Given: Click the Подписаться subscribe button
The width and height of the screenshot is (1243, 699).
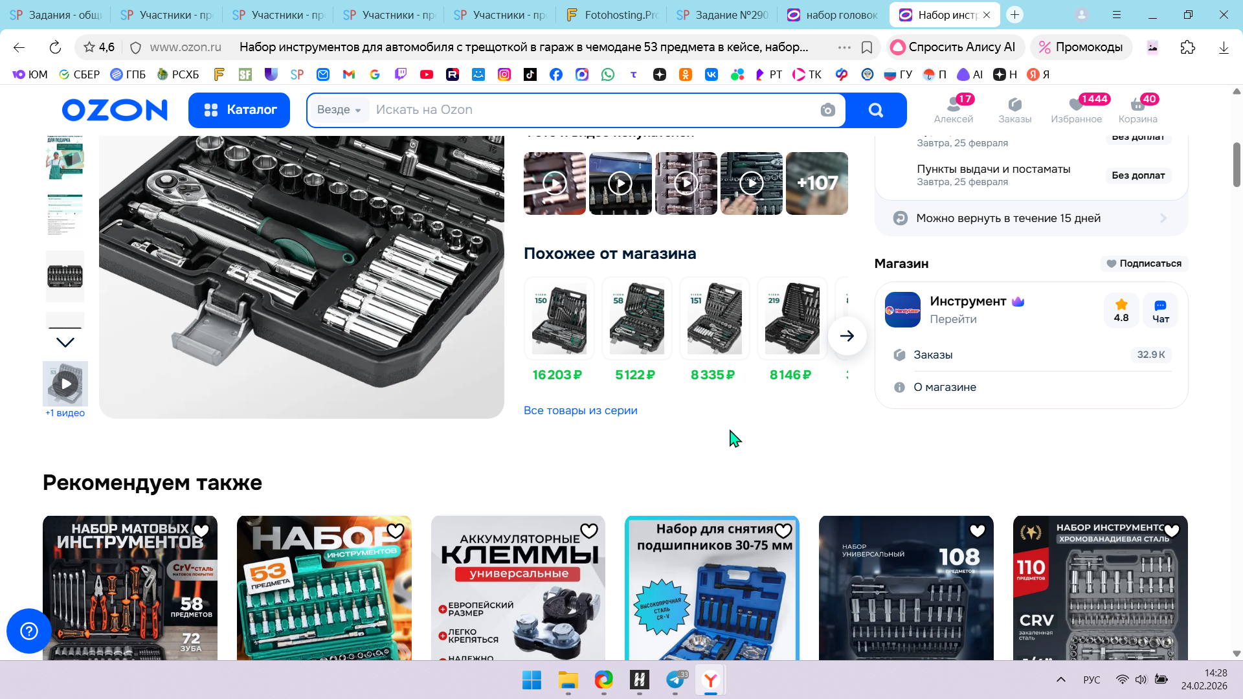Looking at the screenshot, I should point(1144,263).
